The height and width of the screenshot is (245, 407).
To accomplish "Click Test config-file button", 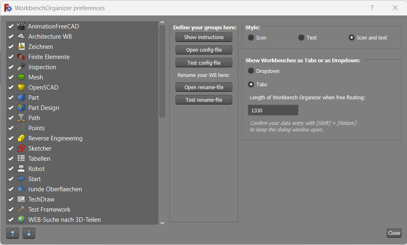I will [x=204, y=63].
